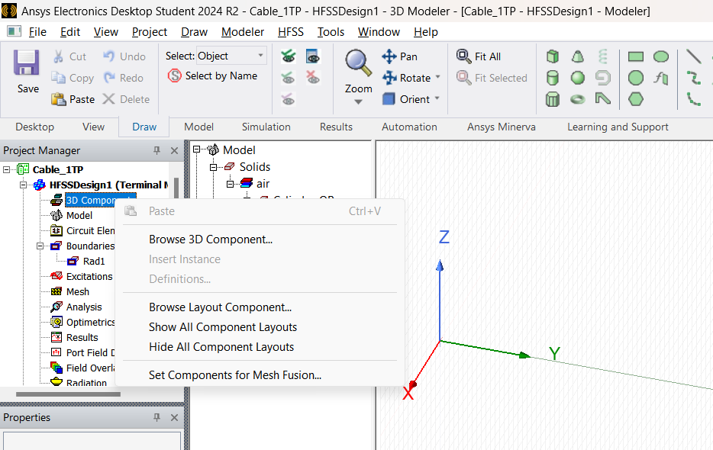Collapse the Solids node in modeler tree
The image size is (713, 450).
[x=213, y=167]
